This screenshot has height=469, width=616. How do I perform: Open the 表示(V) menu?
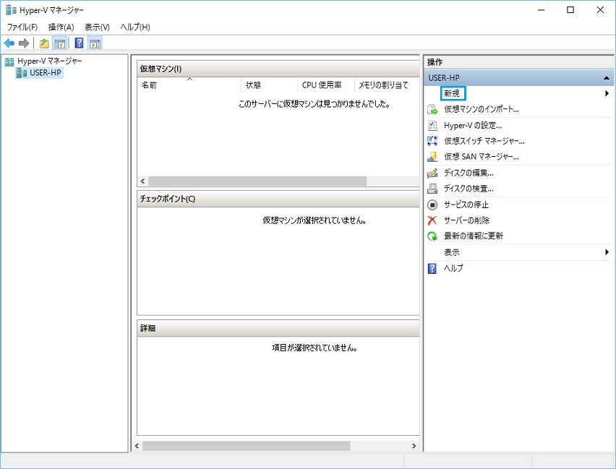pyautogui.click(x=97, y=27)
